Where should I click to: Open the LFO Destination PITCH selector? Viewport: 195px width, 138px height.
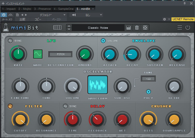point(60,54)
